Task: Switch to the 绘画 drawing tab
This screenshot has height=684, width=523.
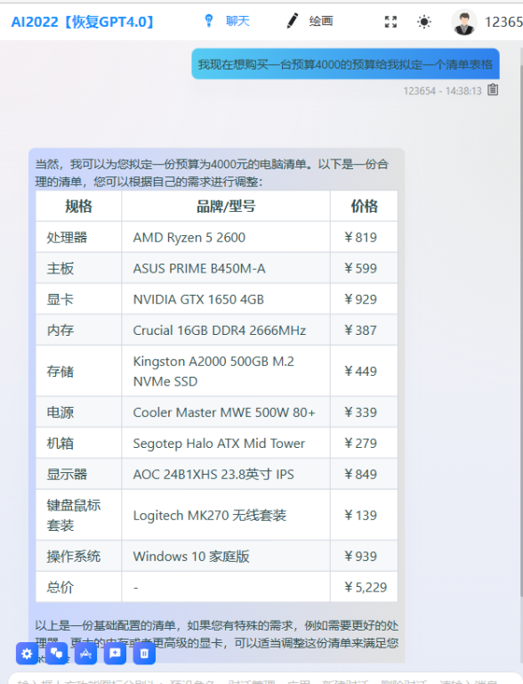Action: [x=321, y=21]
